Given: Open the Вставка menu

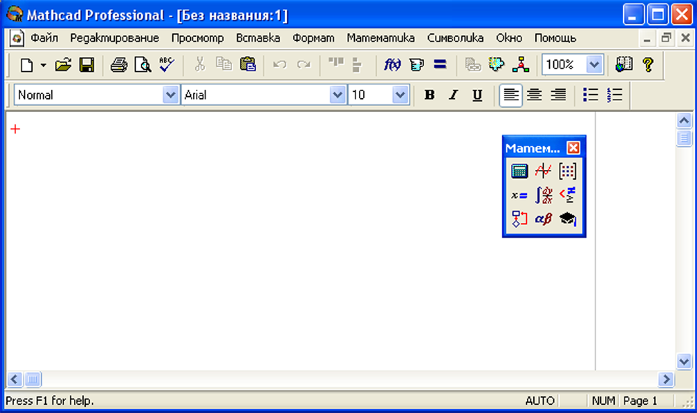Looking at the screenshot, I should pyautogui.click(x=258, y=38).
